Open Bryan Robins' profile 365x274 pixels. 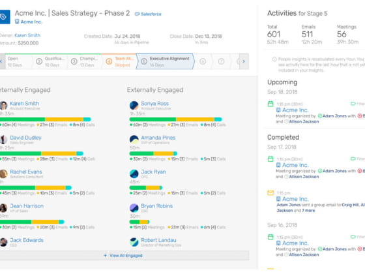(156, 206)
